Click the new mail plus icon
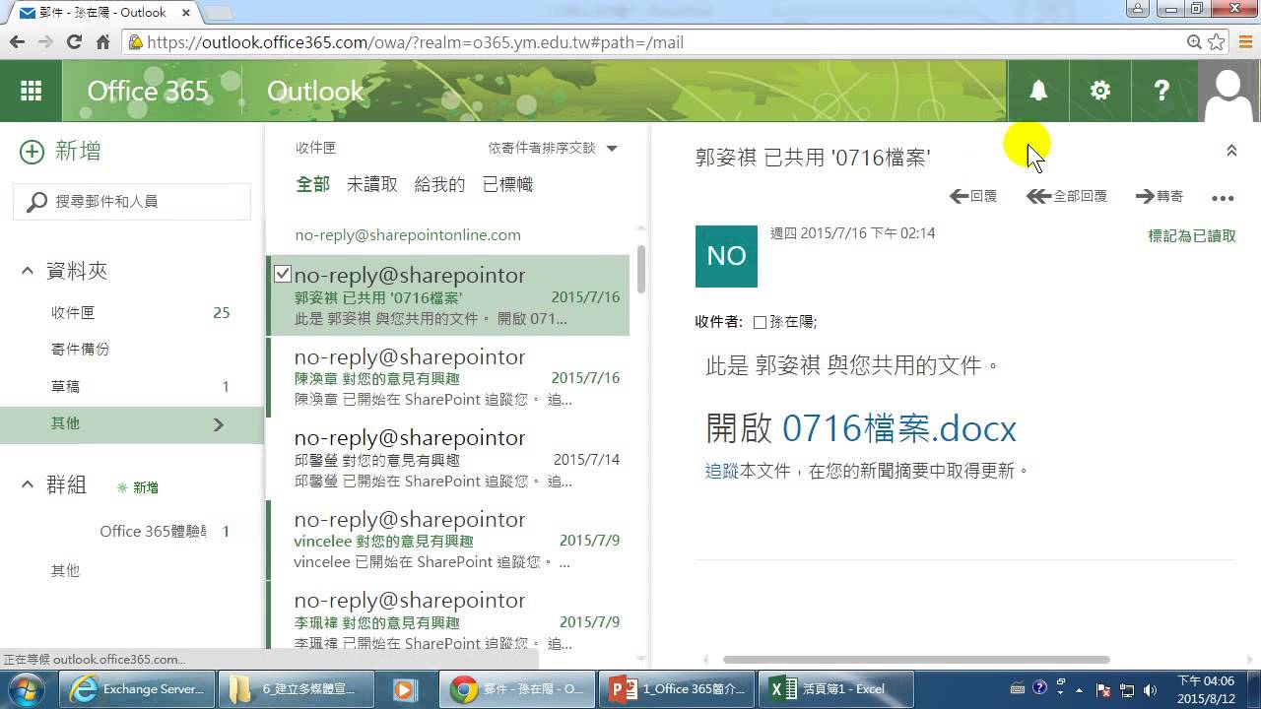 [x=33, y=152]
